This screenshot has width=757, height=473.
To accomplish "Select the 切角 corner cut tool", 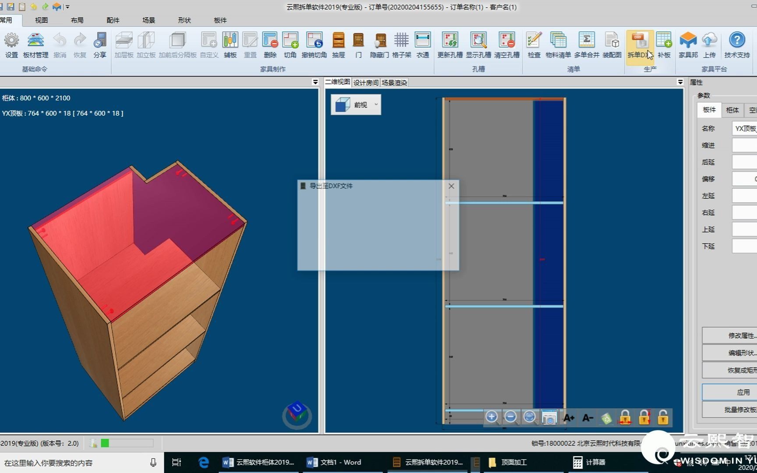I will coord(290,45).
